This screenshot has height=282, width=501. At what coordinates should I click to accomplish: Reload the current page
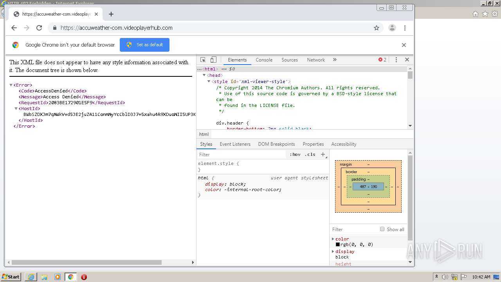coord(39,28)
